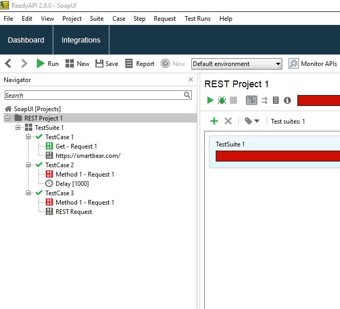
Task: Click the list options icon beside parallel arrows
Action: pyautogui.click(x=276, y=100)
